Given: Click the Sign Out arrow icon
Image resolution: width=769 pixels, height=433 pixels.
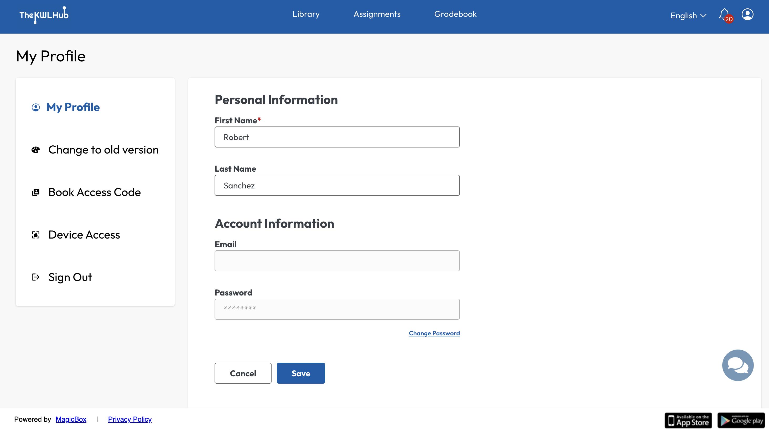Looking at the screenshot, I should (35, 277).
